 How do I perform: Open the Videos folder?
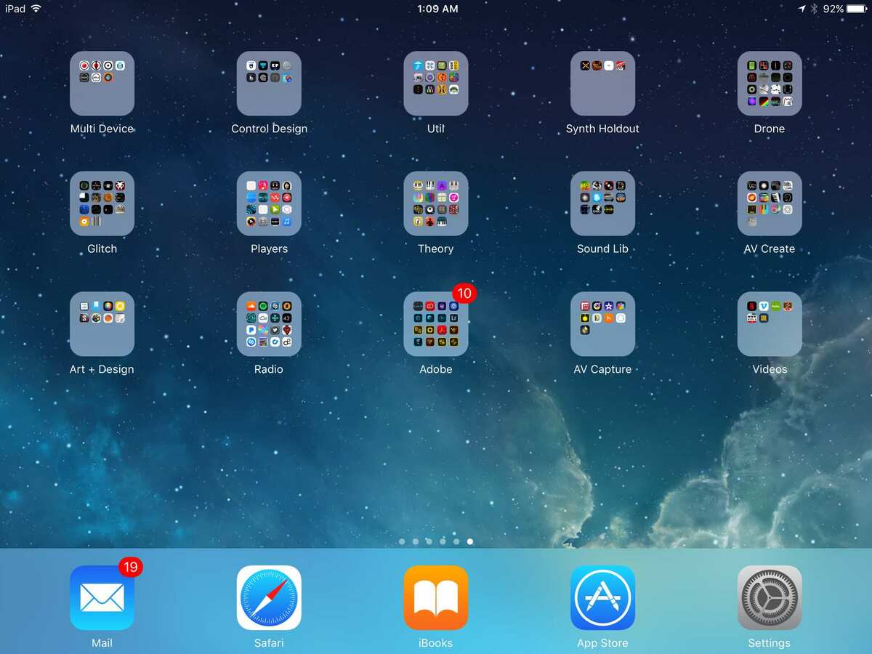click(x=770, y=324)
